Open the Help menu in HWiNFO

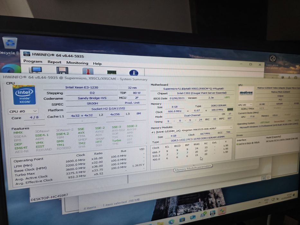point(97,64)
